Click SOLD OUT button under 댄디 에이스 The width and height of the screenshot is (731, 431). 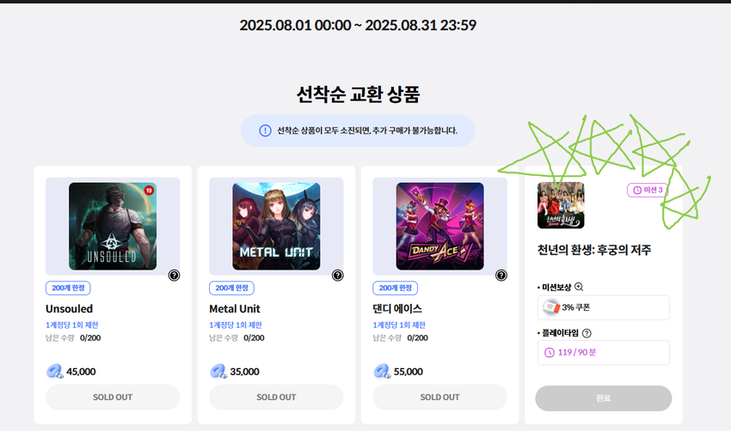click(x=439, y=397)
